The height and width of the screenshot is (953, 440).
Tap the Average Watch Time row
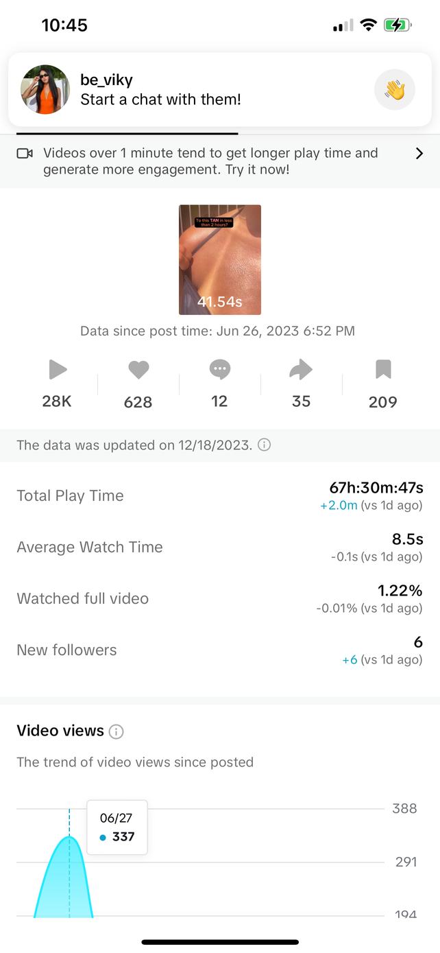click(x=219, y=548)
